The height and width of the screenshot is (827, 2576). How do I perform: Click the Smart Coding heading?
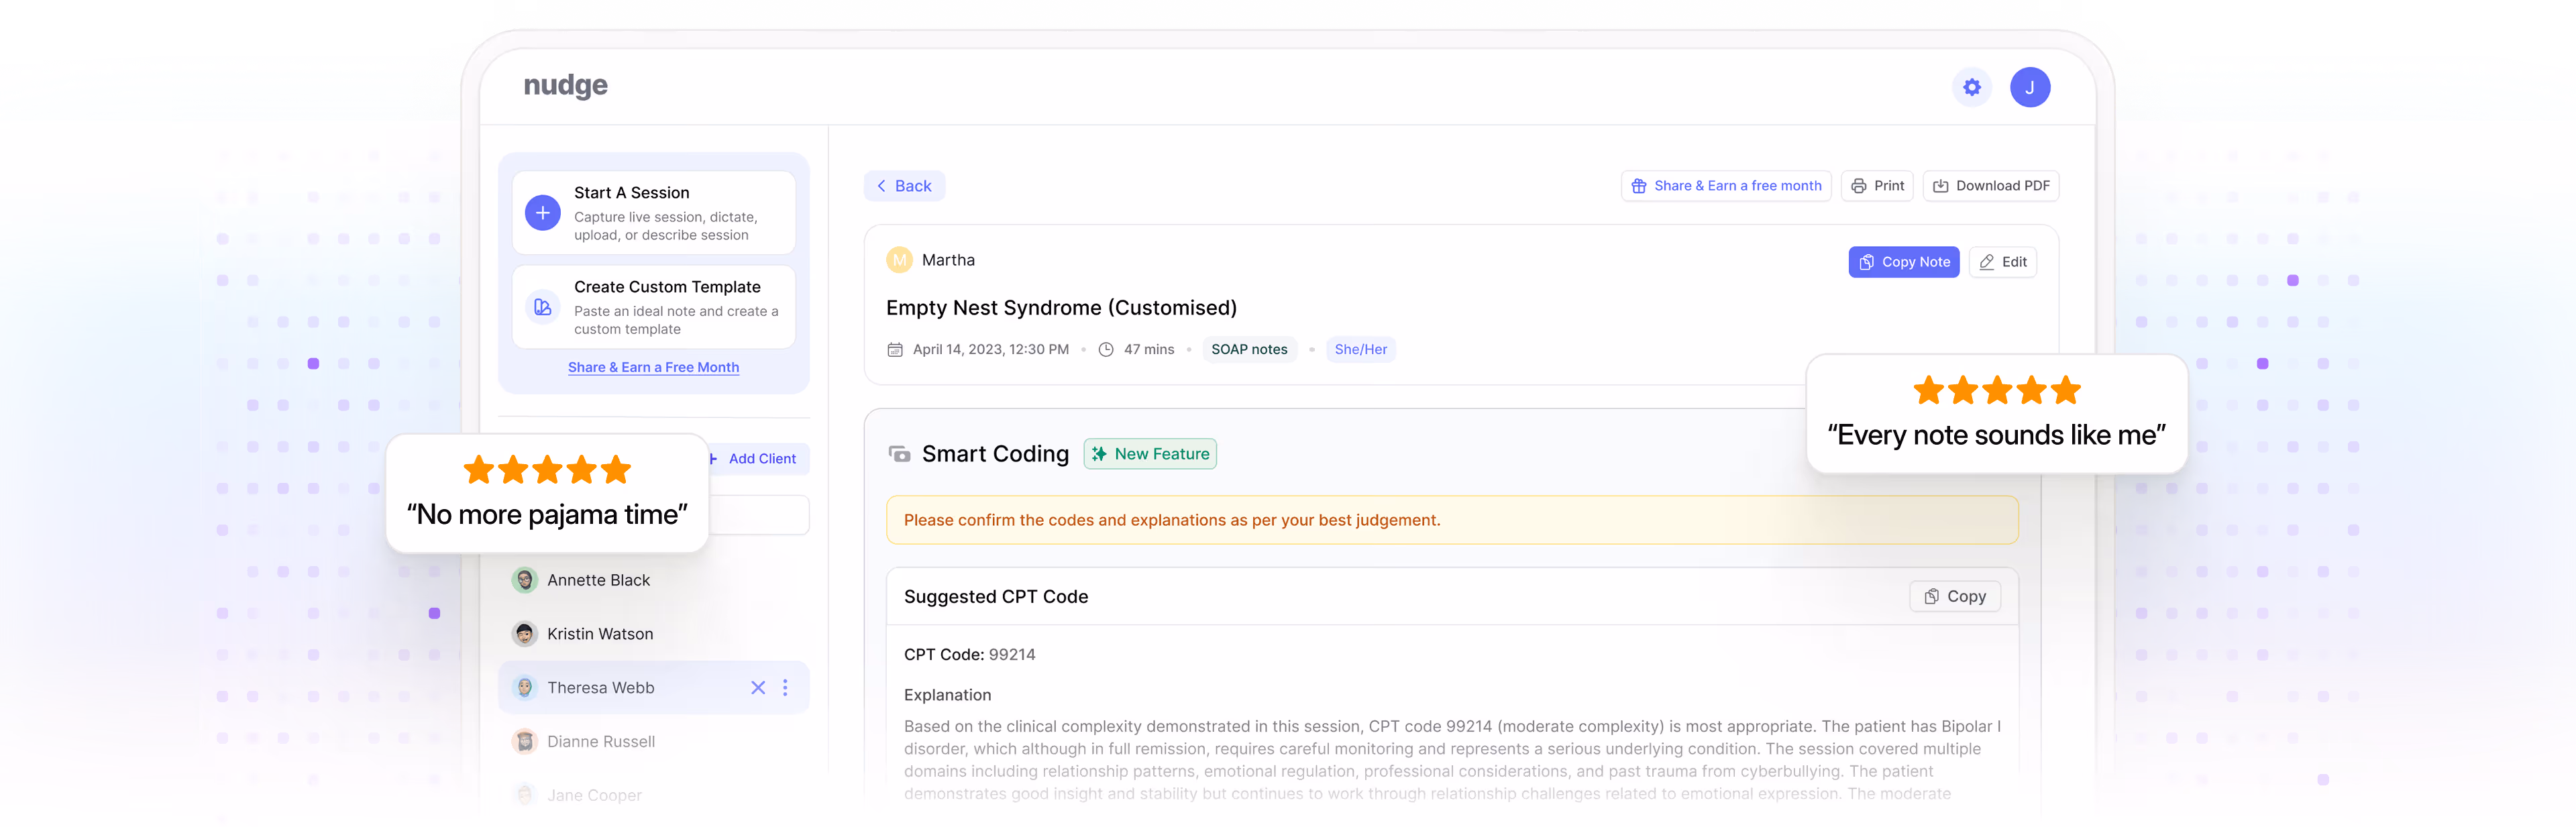(x=995, y=454)
